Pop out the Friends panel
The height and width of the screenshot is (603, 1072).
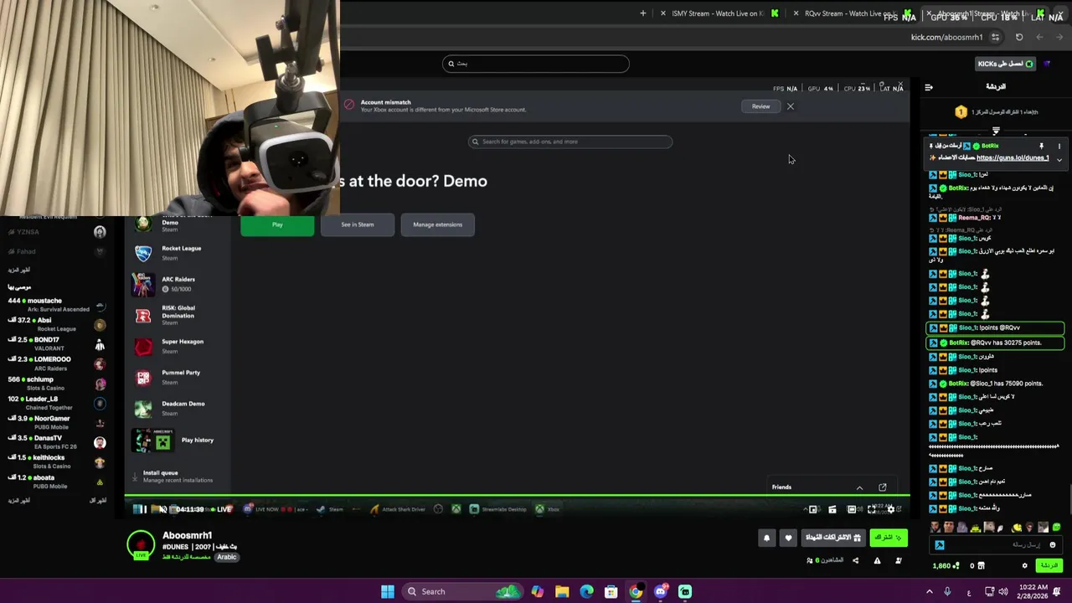[883, 487]
